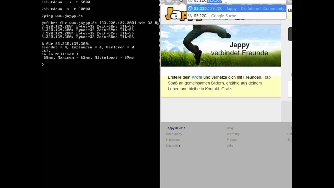Click the empty command prompt at the bottom
Viewport: 334px width, 188px height.
[43, 64]
